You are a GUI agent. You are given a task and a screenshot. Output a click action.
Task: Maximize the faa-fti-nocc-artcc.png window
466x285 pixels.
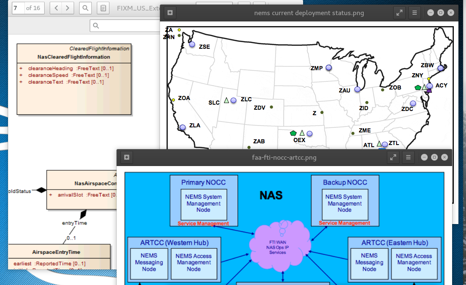click(x=434, y=157)
